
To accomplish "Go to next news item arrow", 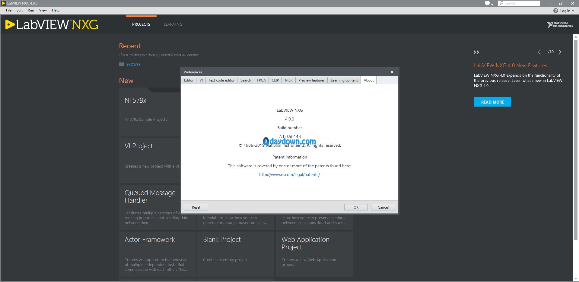I will (560, 52).
